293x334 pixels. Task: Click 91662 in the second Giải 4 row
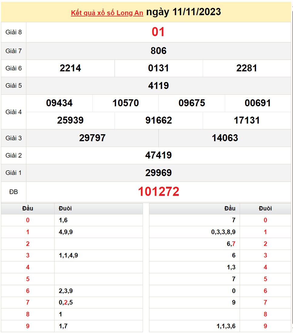(x=159, y=120)
